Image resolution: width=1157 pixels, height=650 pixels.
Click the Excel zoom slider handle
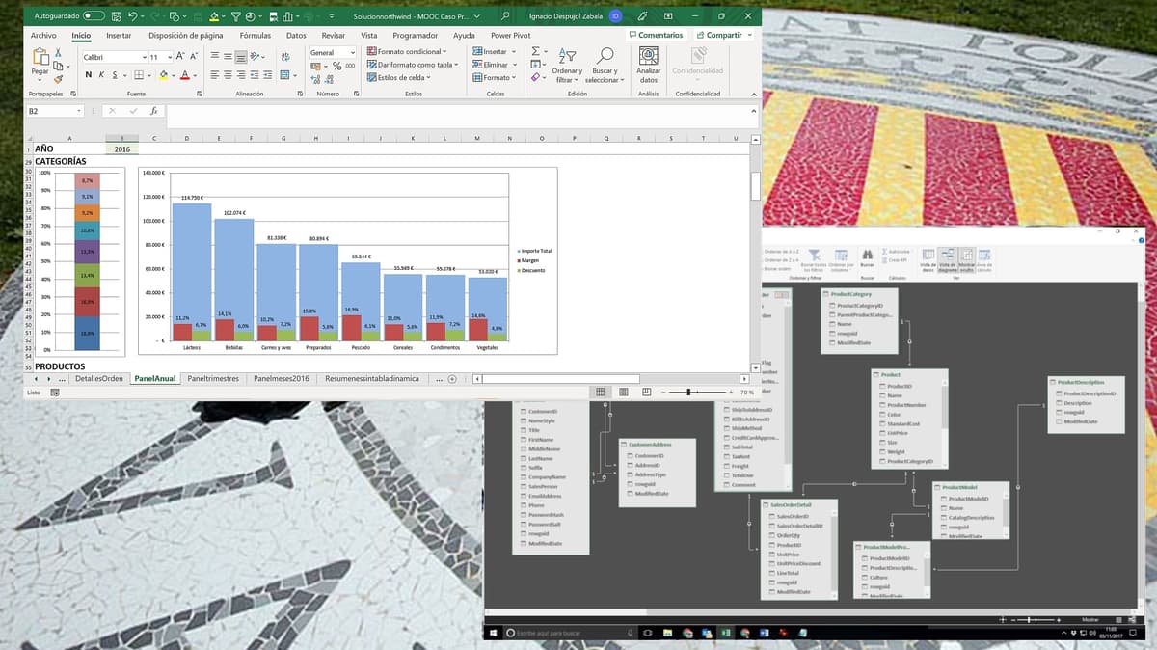click(x=688, y=393)
